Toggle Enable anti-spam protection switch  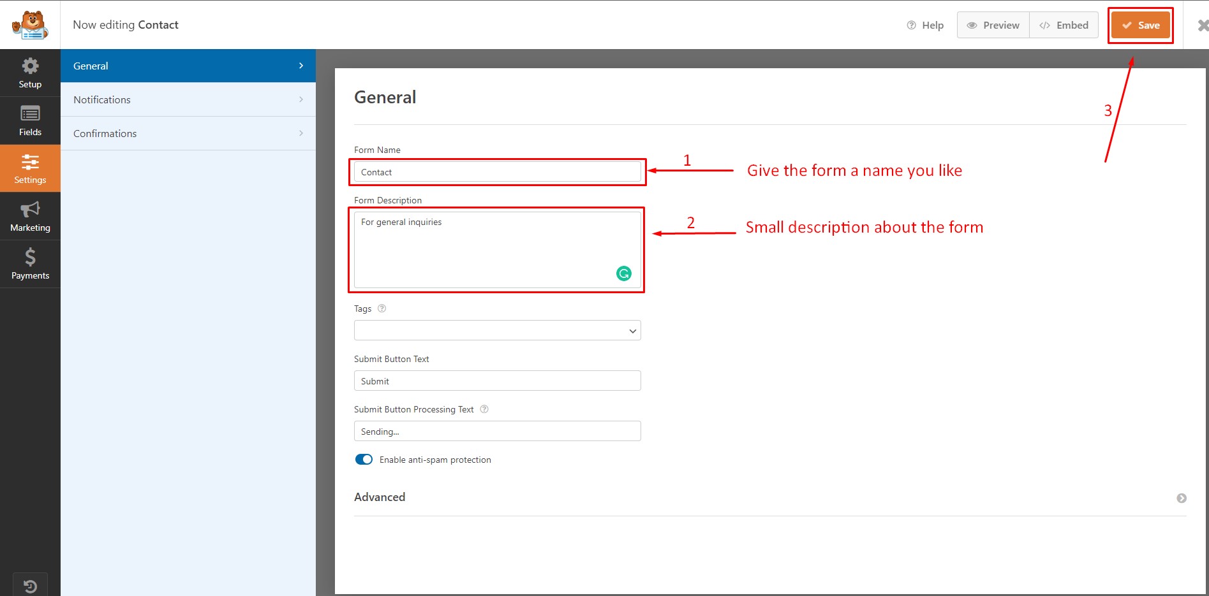tap(364, 460)
